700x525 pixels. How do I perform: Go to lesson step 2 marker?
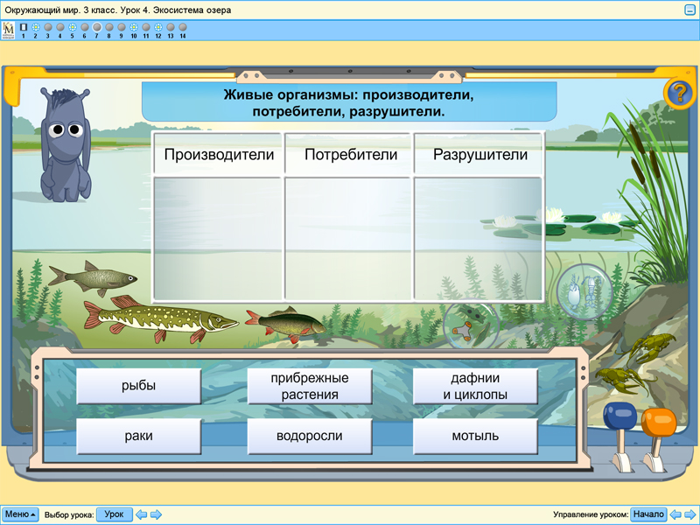tap(36, 27)
